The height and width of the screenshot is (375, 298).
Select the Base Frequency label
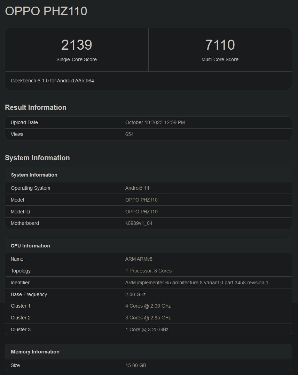point(29,295)
